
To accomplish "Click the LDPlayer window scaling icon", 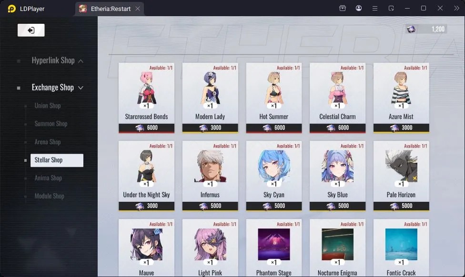I will point(391,8).
